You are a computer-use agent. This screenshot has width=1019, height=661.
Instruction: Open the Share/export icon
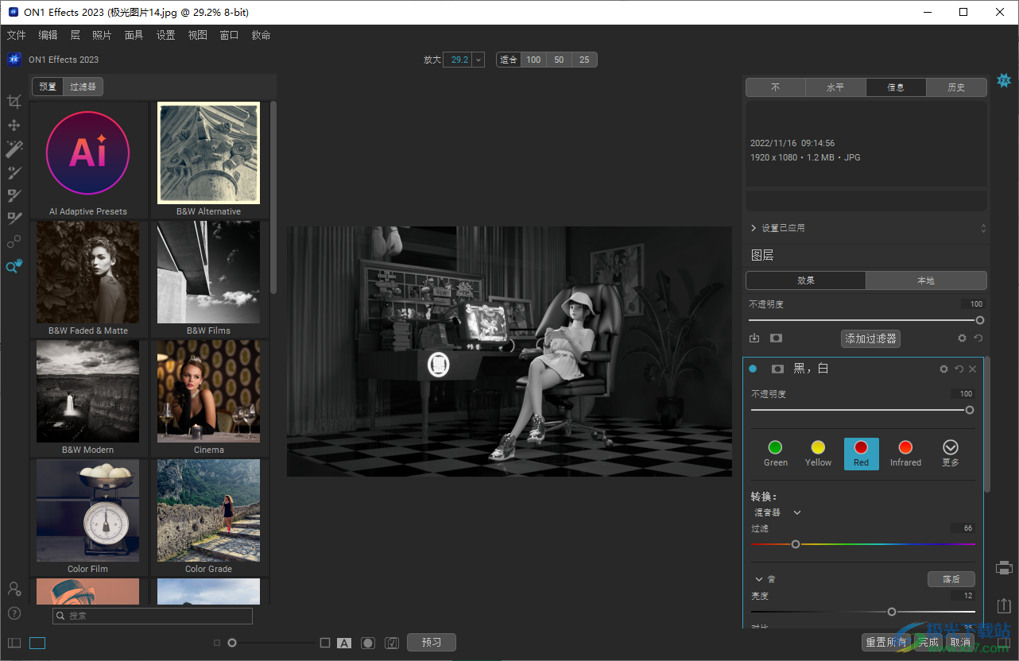(x=1004, y=605)
